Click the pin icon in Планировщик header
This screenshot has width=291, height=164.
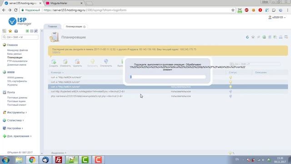coord(259,37)
